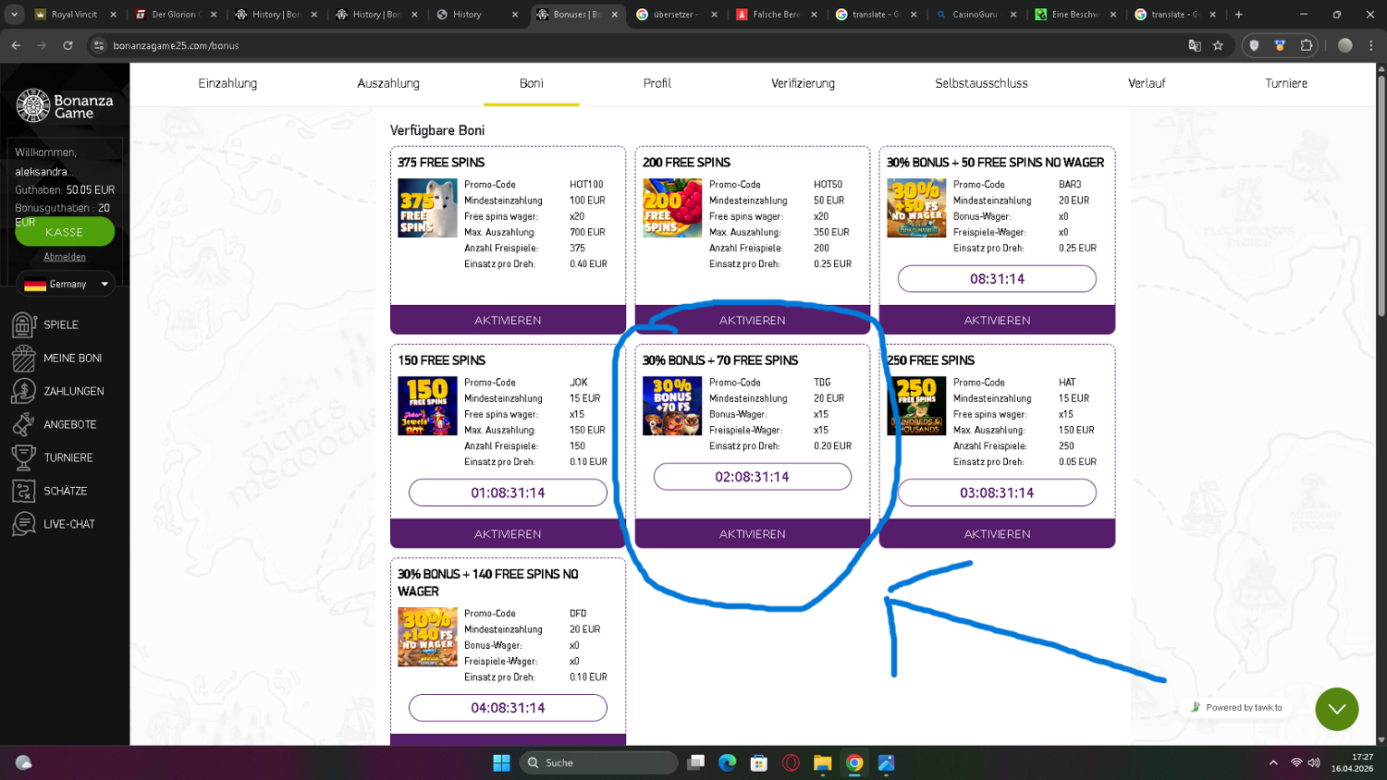Click the Abmelden logout link

pos(65,257)
